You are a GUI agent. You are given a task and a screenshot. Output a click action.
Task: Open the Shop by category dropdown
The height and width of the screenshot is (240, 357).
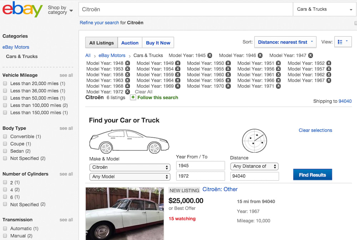coord(60,10)
